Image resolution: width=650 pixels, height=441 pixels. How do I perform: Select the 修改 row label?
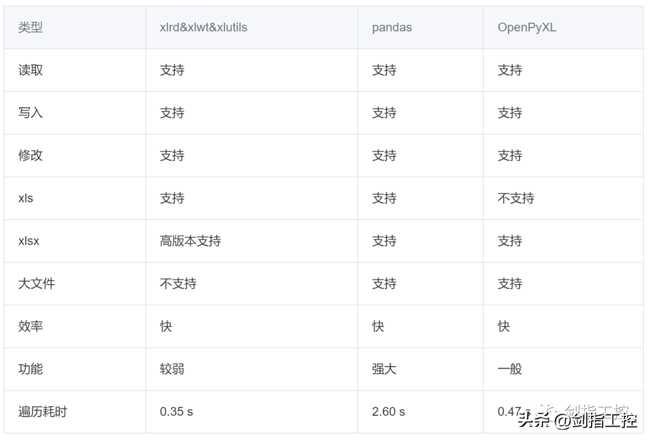[31, 156]
